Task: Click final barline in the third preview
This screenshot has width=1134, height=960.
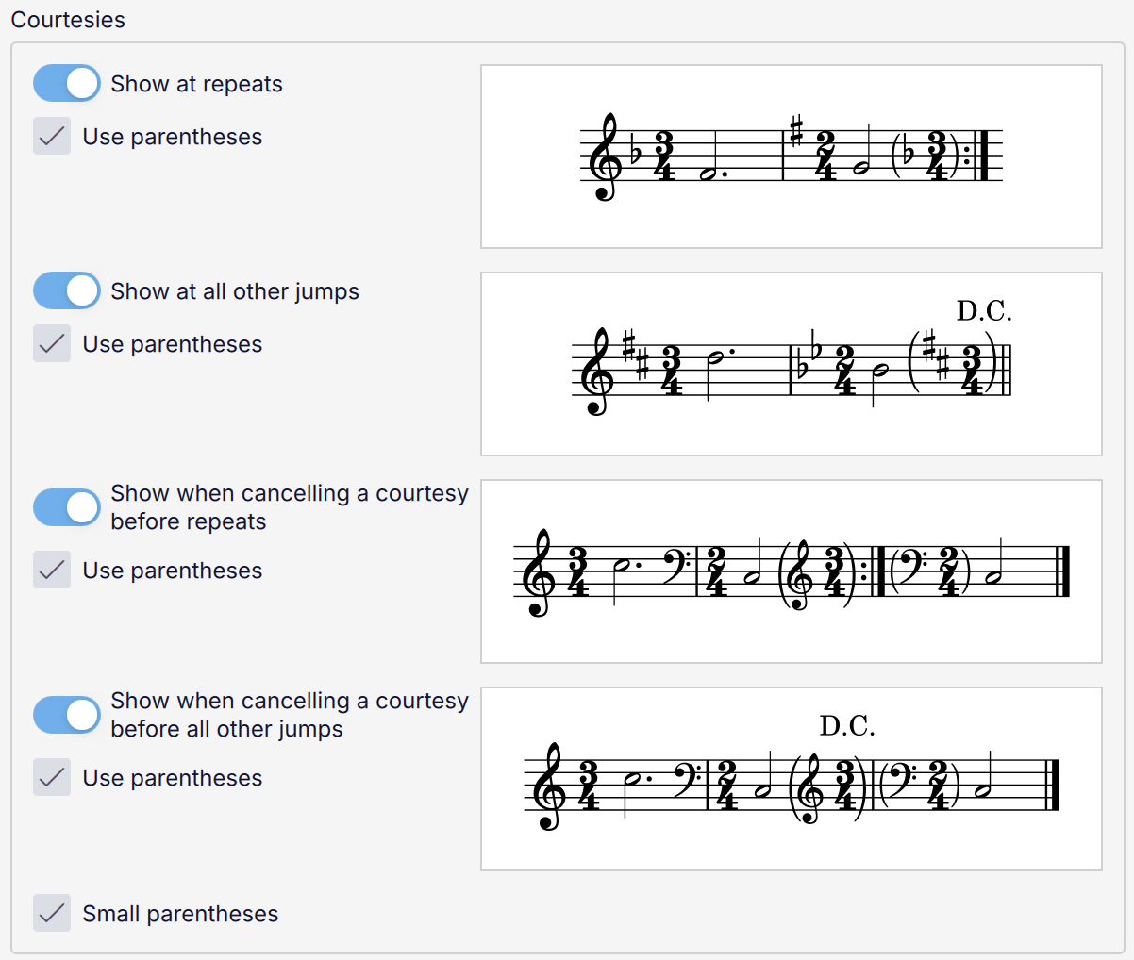Action: click(x=1065, y=571)
